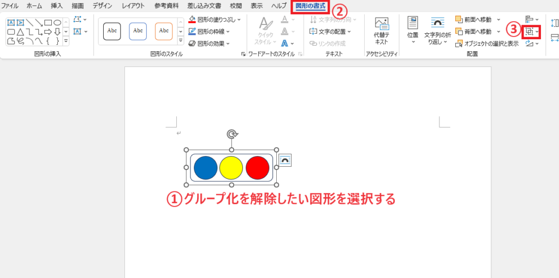Click 背面へ移動 send backward

tap(473, 32)
